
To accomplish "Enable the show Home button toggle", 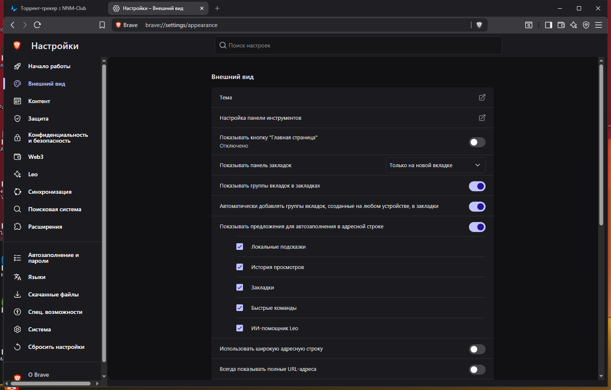I will (x=477, y=142).
